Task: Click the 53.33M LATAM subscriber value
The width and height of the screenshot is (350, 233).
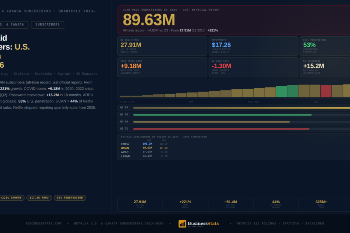Action: [x=147, y=156]
